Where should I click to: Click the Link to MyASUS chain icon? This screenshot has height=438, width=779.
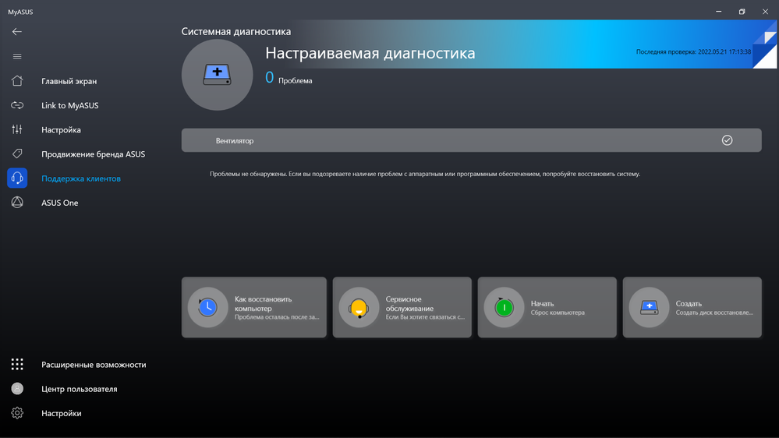pos(17,105)
